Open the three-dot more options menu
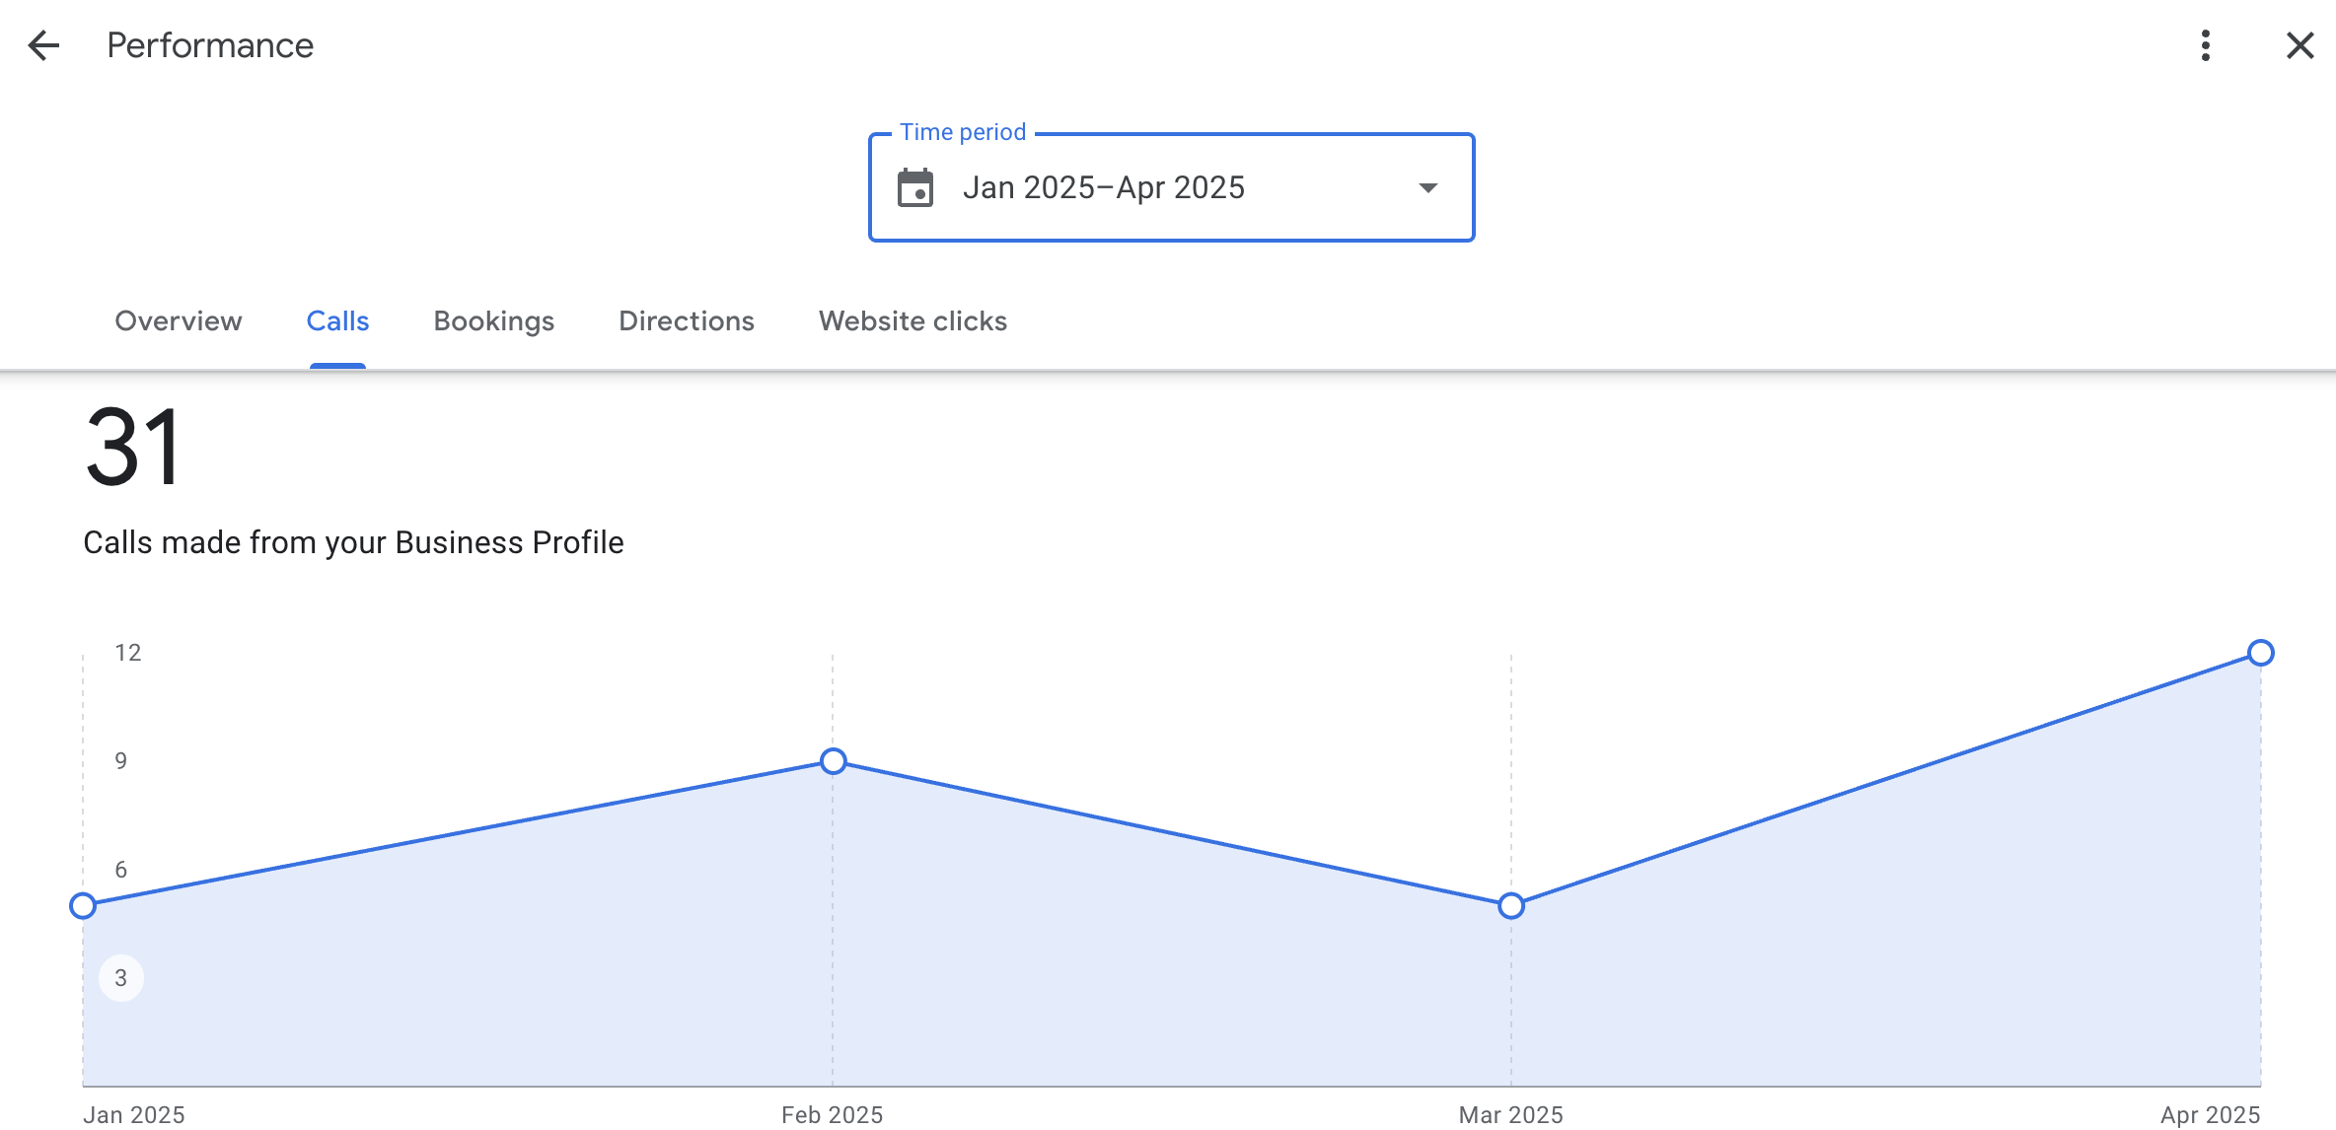 [x=2206, y=45]
